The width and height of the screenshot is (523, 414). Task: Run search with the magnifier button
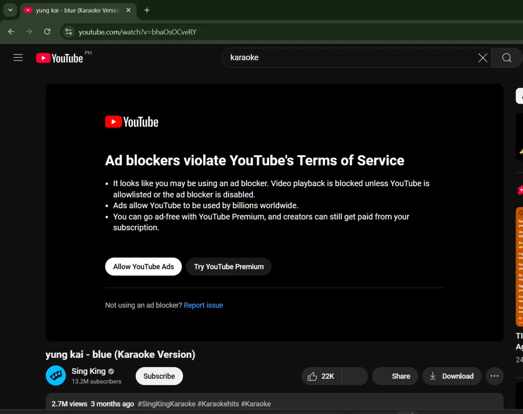[x=507, y=58]
